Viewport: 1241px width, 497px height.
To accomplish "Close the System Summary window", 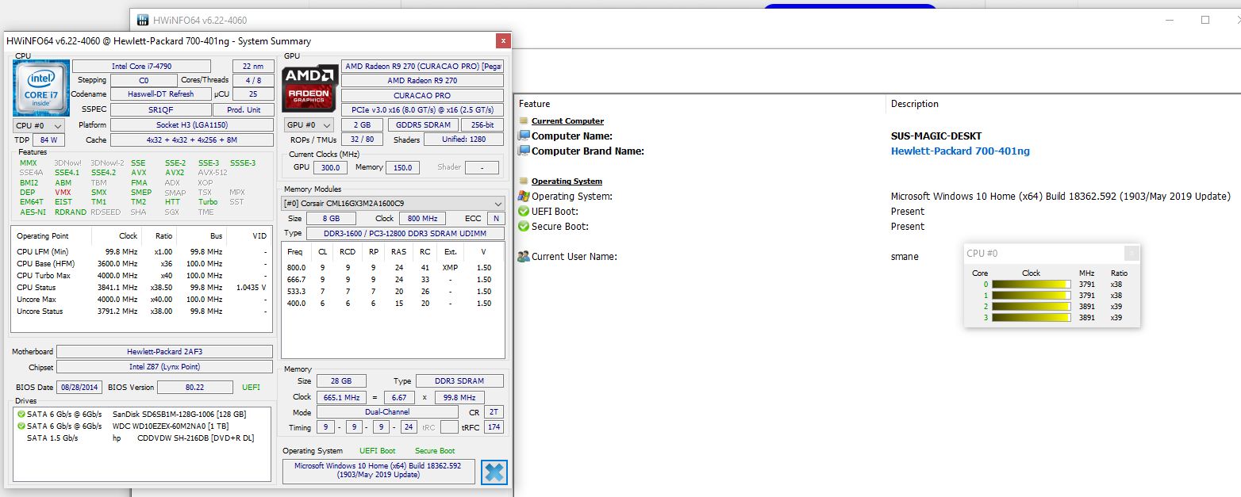I will click(x=503, y=40).
